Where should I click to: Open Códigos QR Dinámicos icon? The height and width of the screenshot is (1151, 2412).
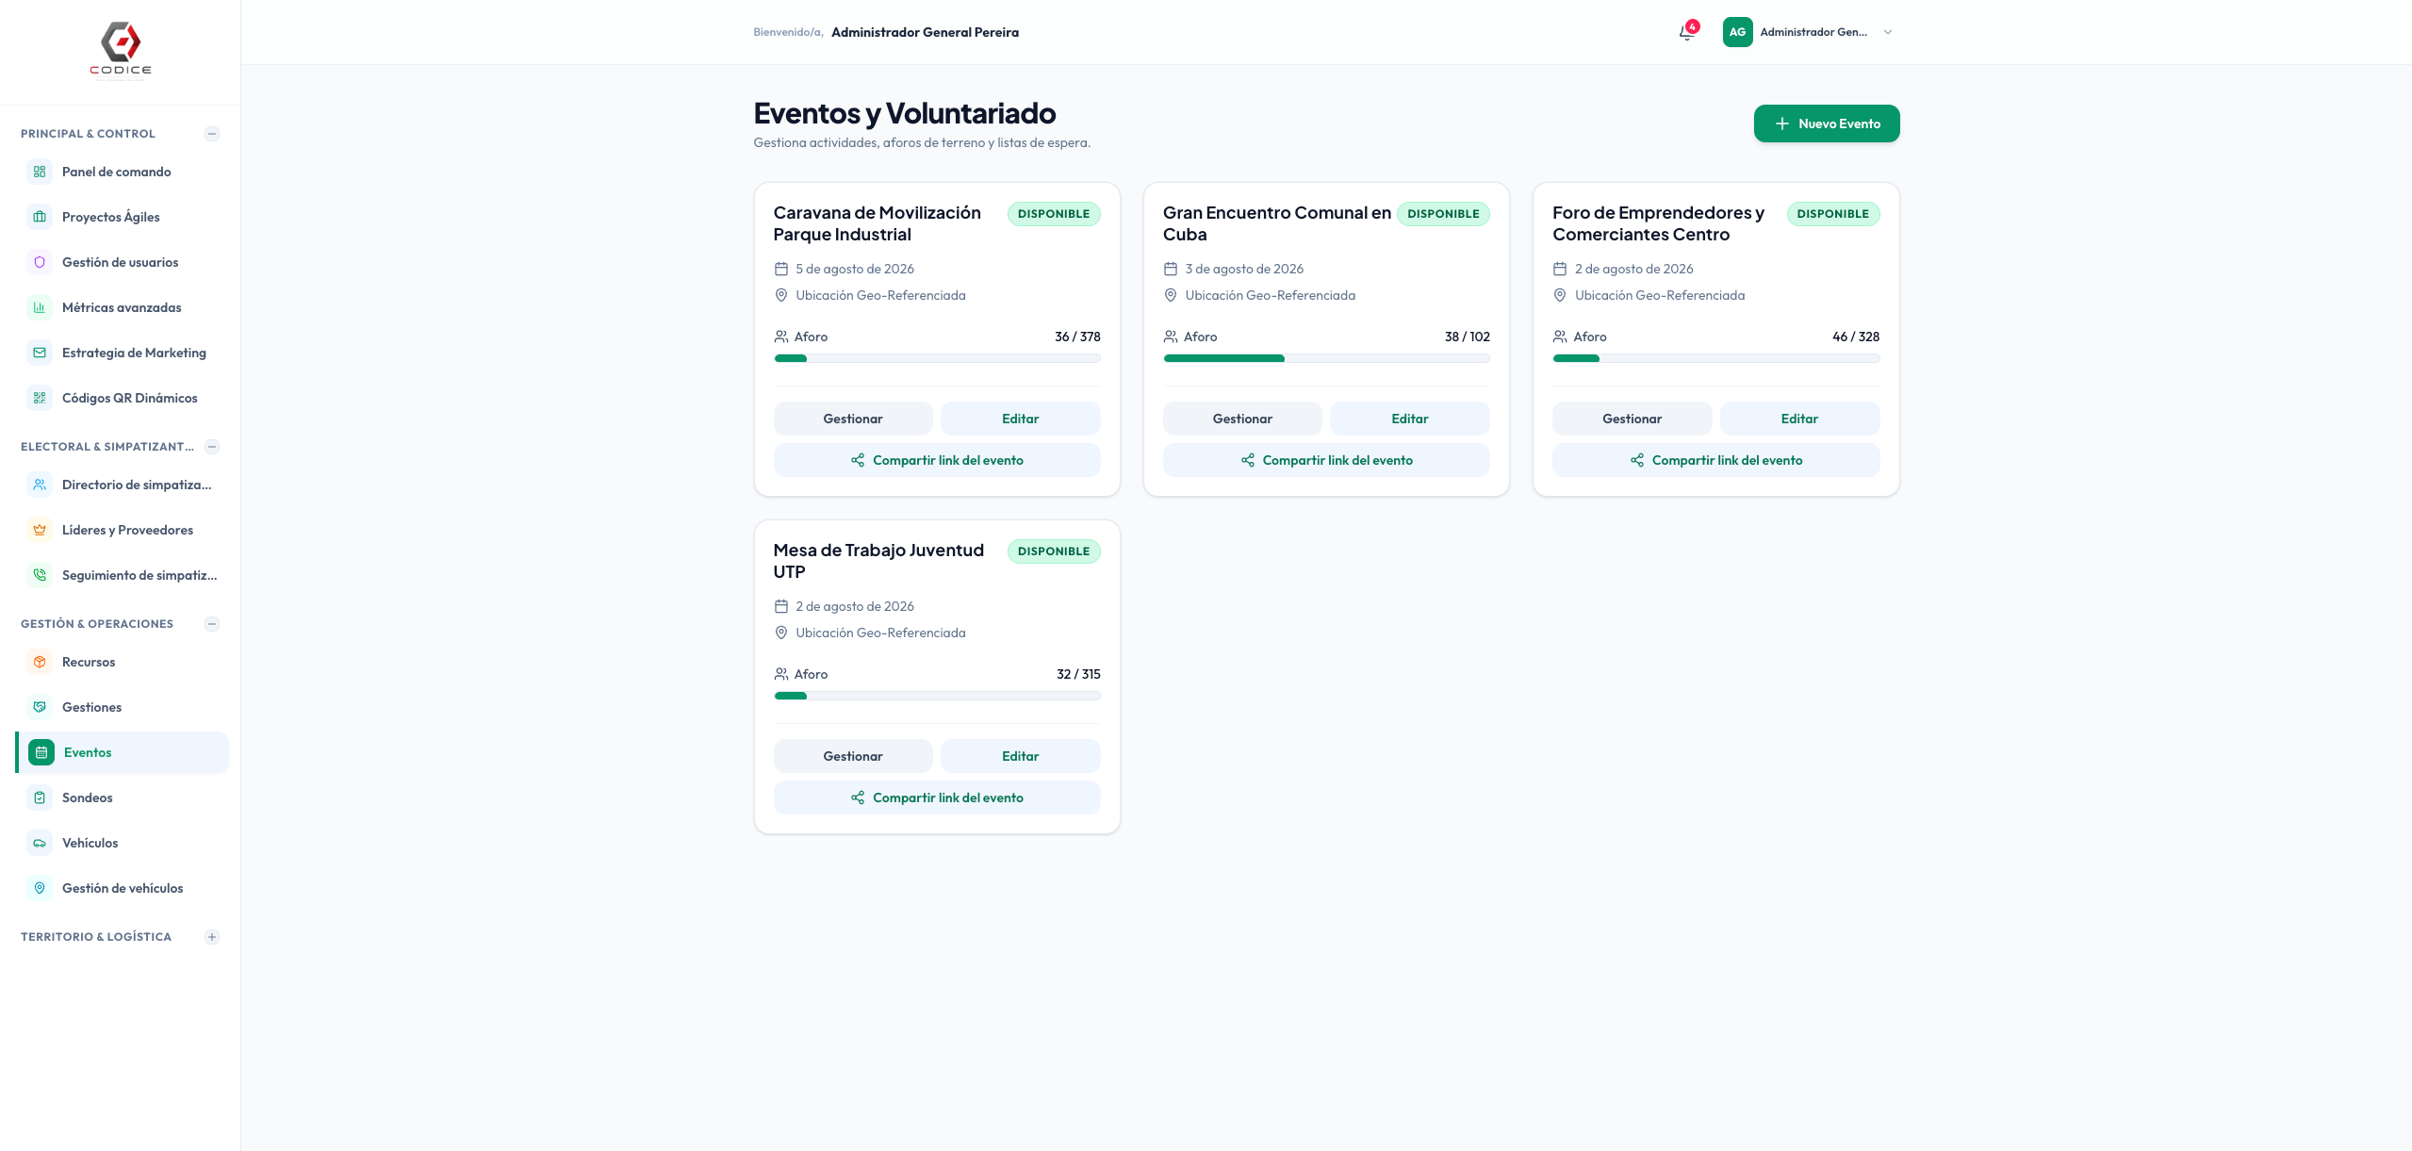click(x=40, y=398)
